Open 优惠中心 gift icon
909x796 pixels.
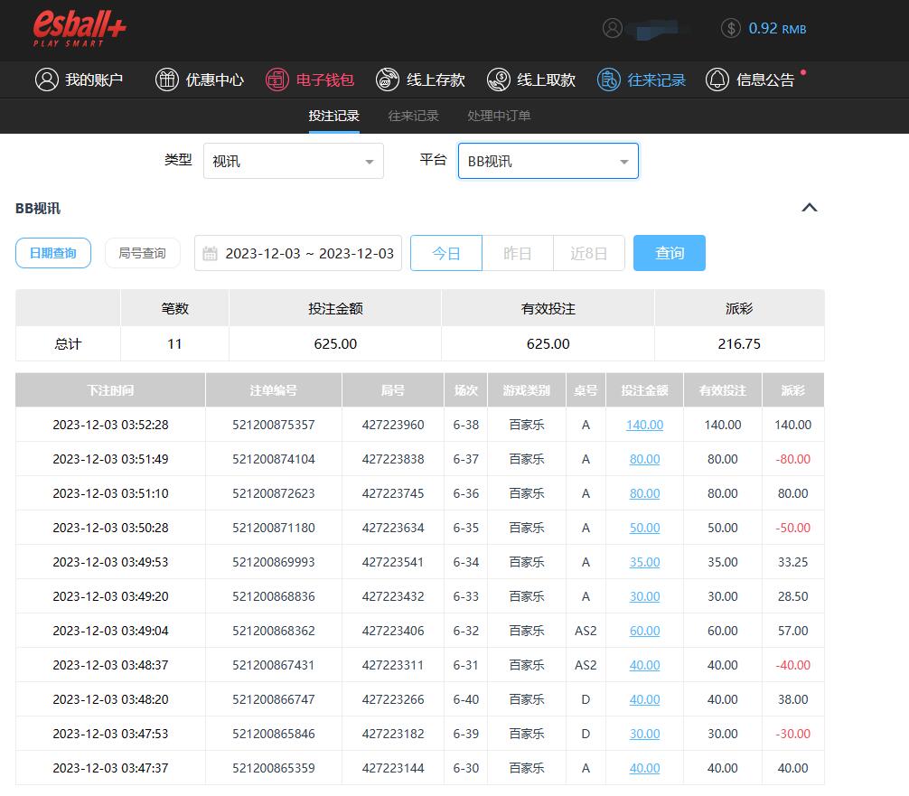[167, 80]
